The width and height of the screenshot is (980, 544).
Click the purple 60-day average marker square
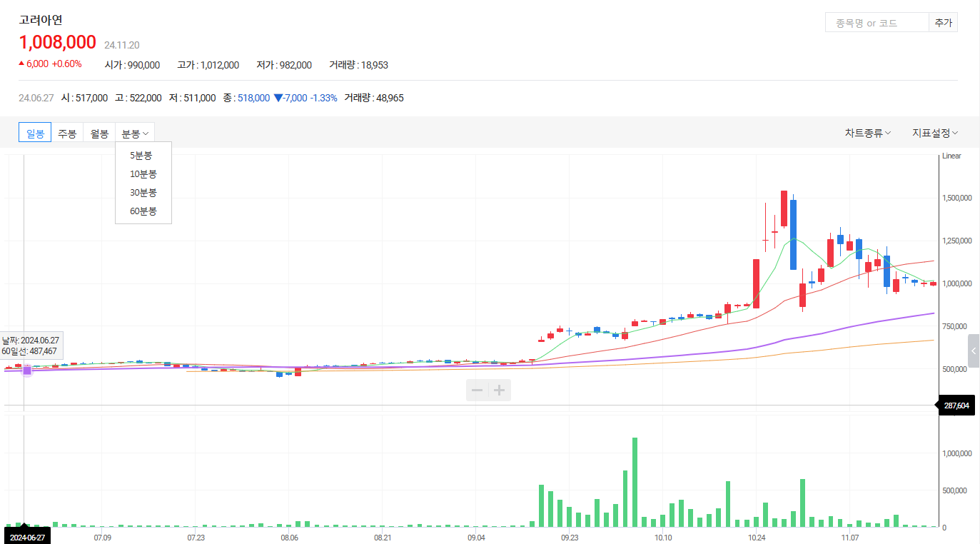[27, 370]
